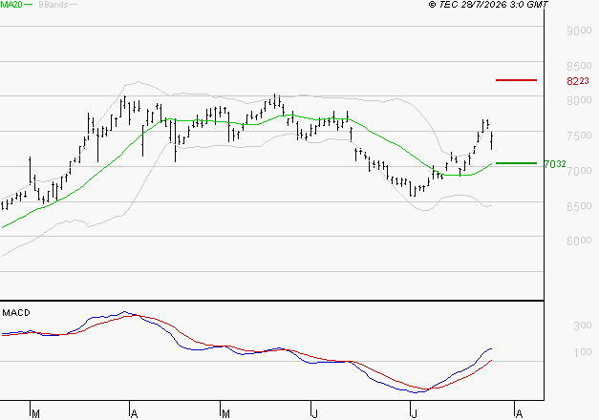Click the first M month marker
This screenshot has height=420, width=599.
tap(35, 414)
